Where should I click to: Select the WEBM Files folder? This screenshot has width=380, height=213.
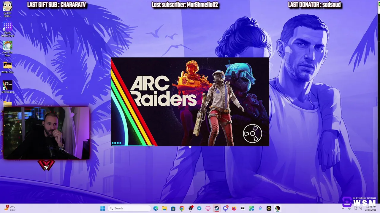[x=7, y=68]
